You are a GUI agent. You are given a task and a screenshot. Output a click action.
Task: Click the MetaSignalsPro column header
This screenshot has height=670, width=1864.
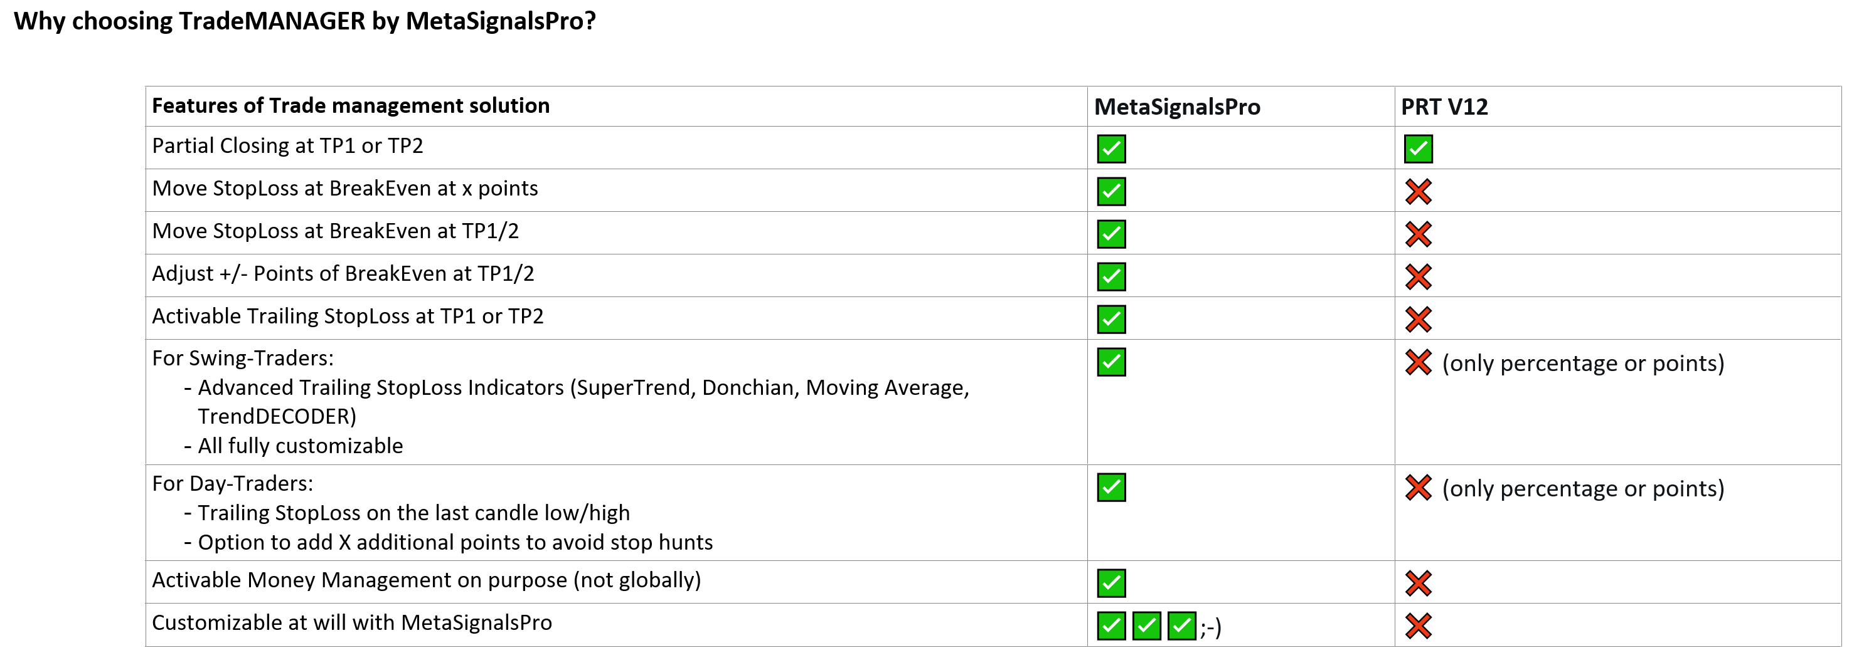1176,107
